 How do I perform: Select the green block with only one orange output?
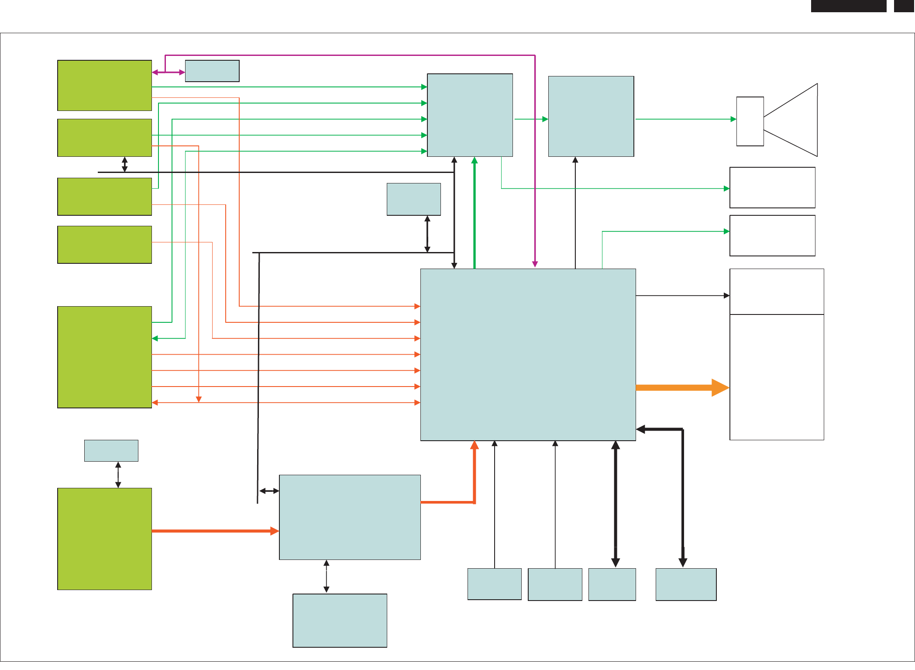104,245
